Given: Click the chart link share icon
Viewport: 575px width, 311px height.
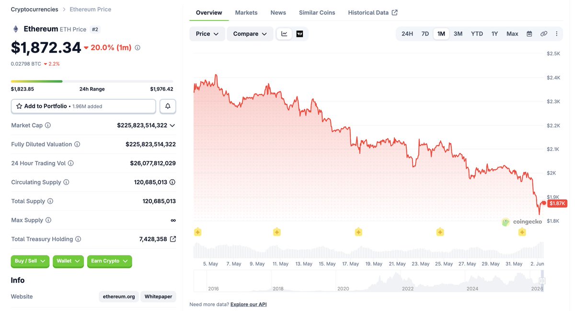Looking at the screenshot, I should pyautogui.click(x=544, y=34).
